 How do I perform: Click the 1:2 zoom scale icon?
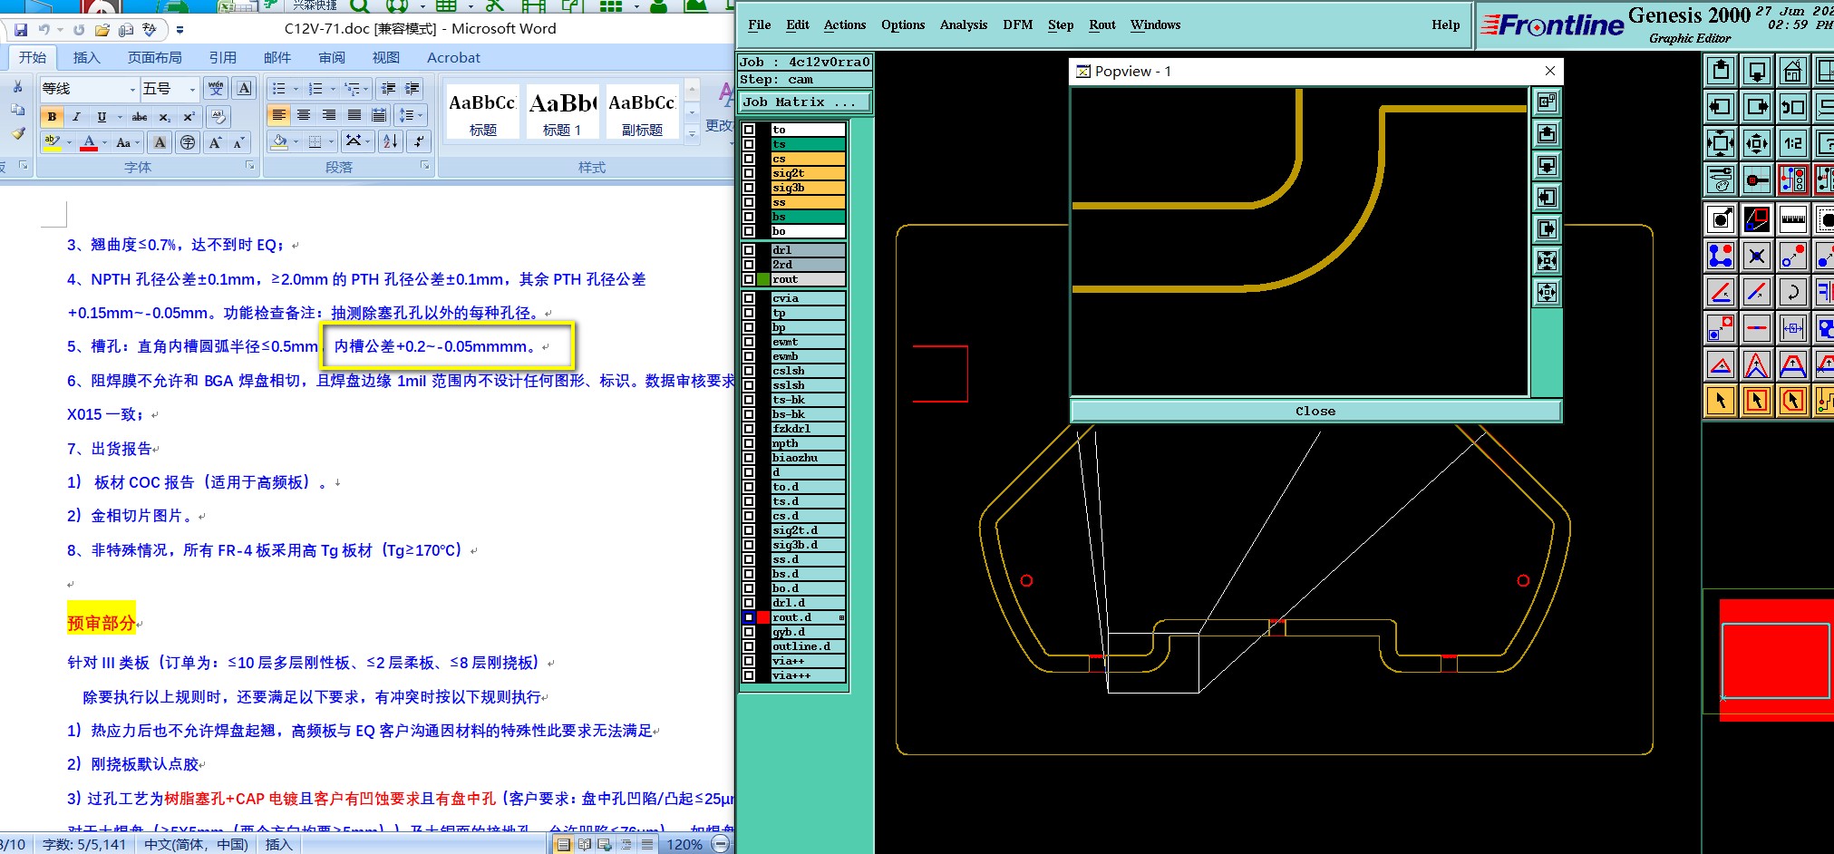(1792, 143)
